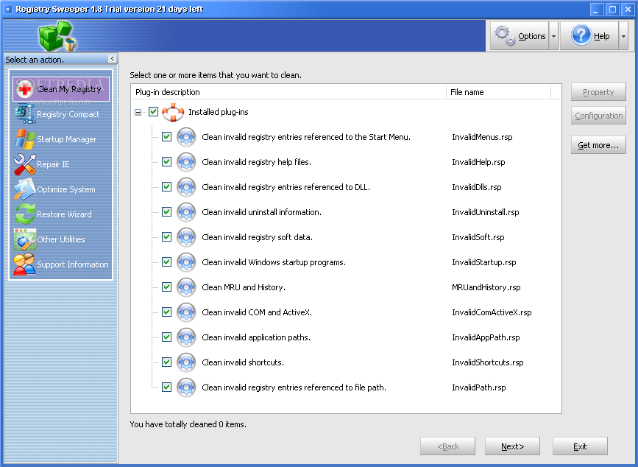Click the Registry Compact icon
The width and height of the screenshot is (638, 467).
click(24, 113)
